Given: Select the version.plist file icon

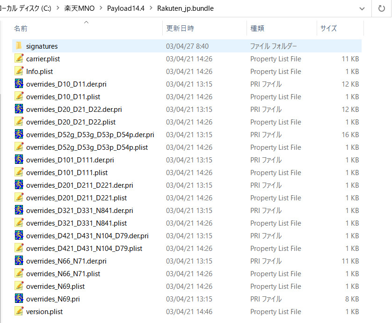Looking at the screenshot, I should (x=19, y=311).
